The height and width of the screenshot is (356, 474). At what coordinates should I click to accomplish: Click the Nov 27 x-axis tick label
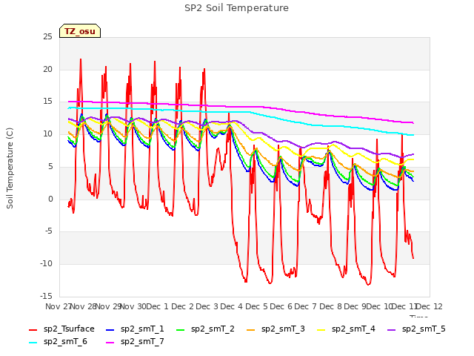pos(58,306)
